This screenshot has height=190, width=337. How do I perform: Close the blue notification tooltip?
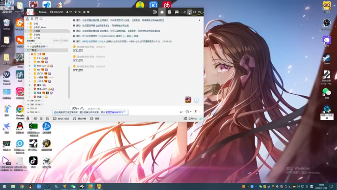[124, 111]
